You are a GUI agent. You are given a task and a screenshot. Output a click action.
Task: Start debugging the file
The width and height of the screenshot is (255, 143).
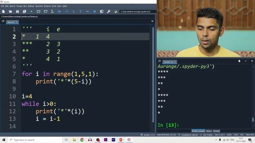tap(59, 12)
